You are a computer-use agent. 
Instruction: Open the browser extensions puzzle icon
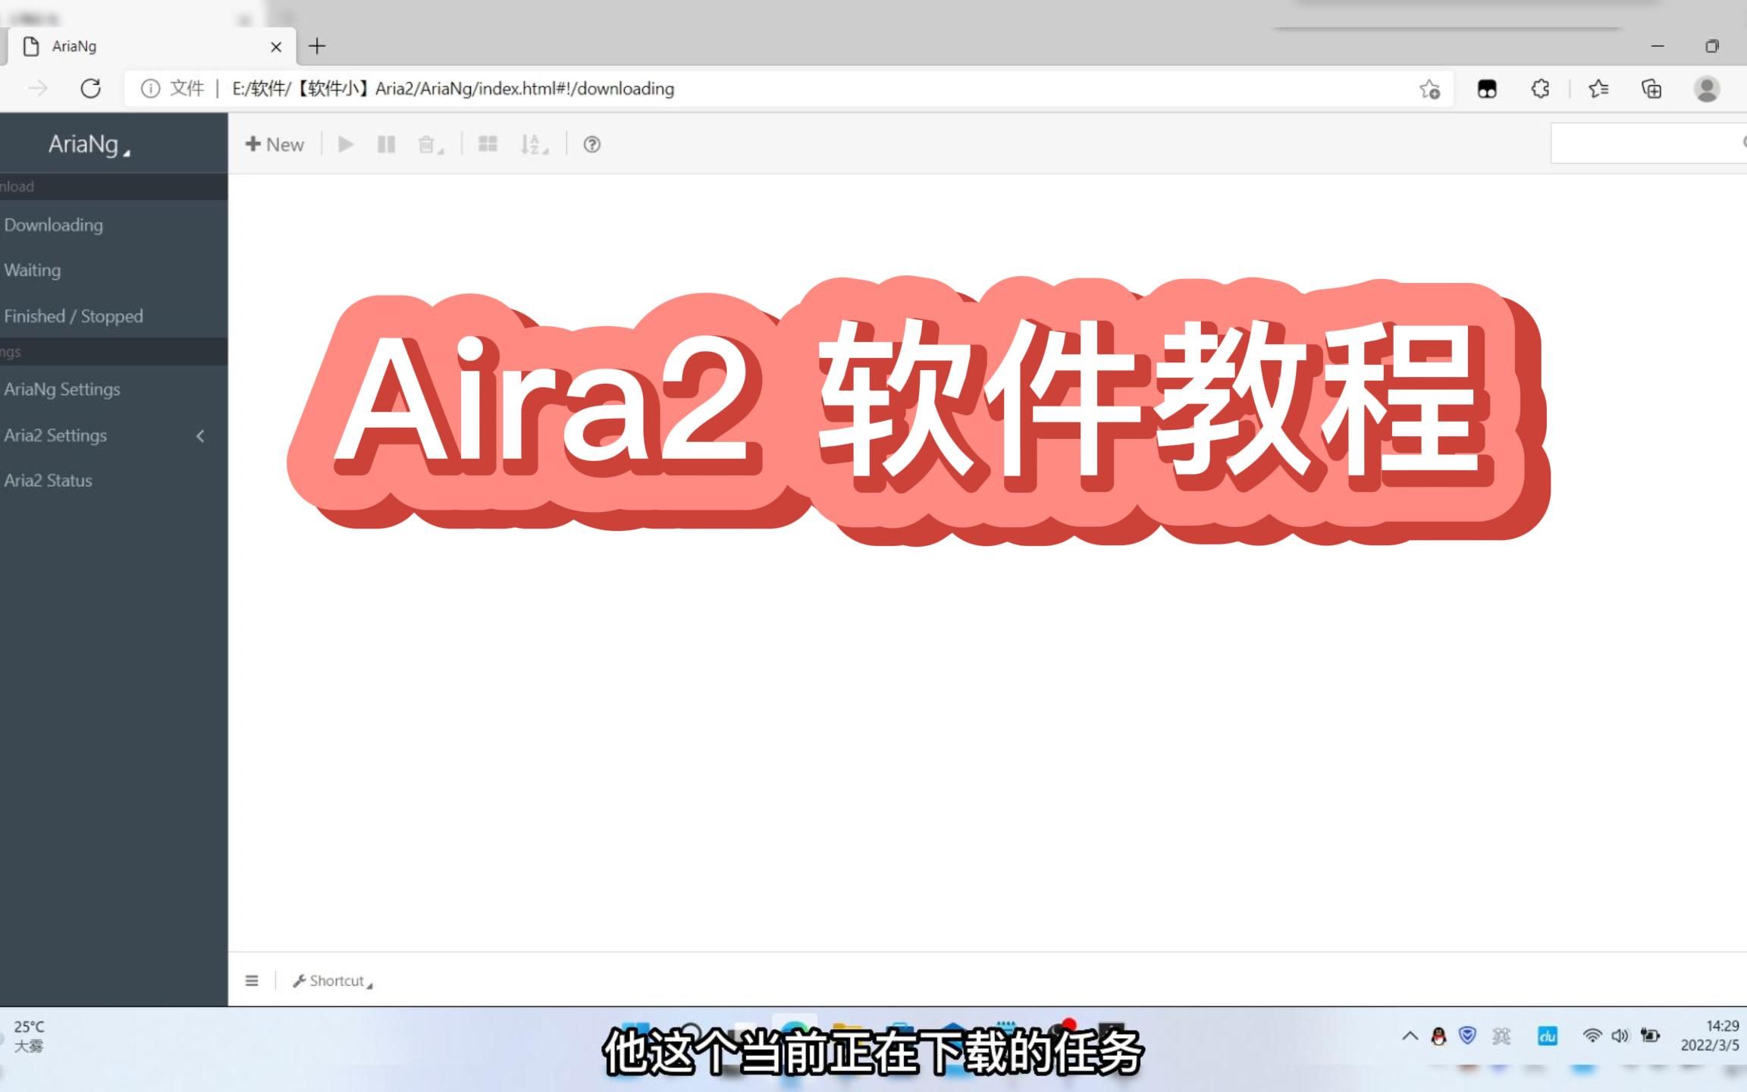[x=1540, y=89]
